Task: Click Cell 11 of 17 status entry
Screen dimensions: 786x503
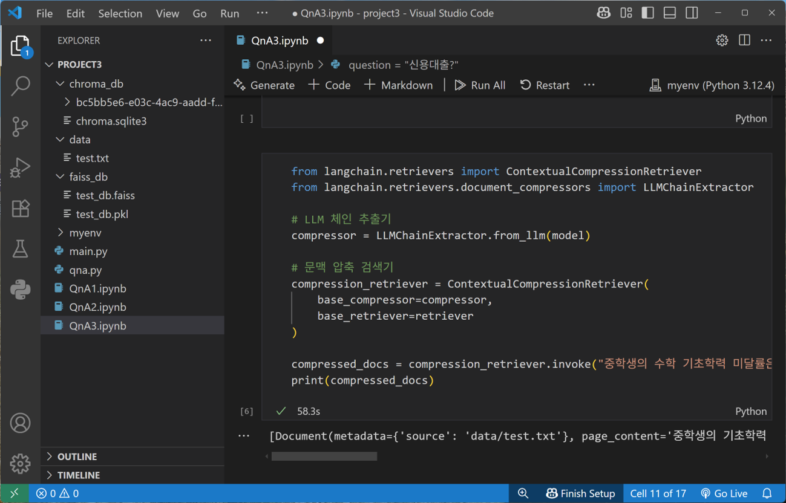Action: coord(658,493)
